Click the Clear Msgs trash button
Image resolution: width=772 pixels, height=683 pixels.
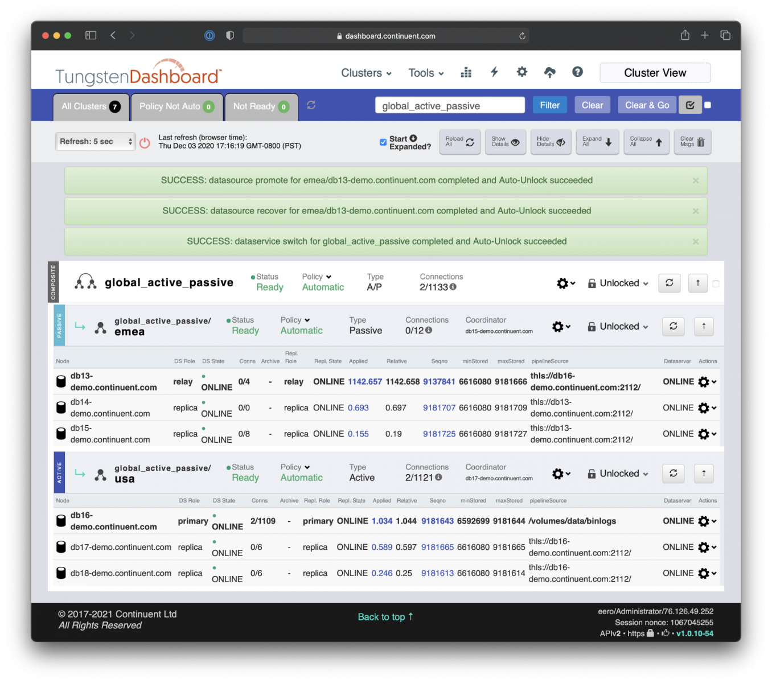[x=693, y=142]
